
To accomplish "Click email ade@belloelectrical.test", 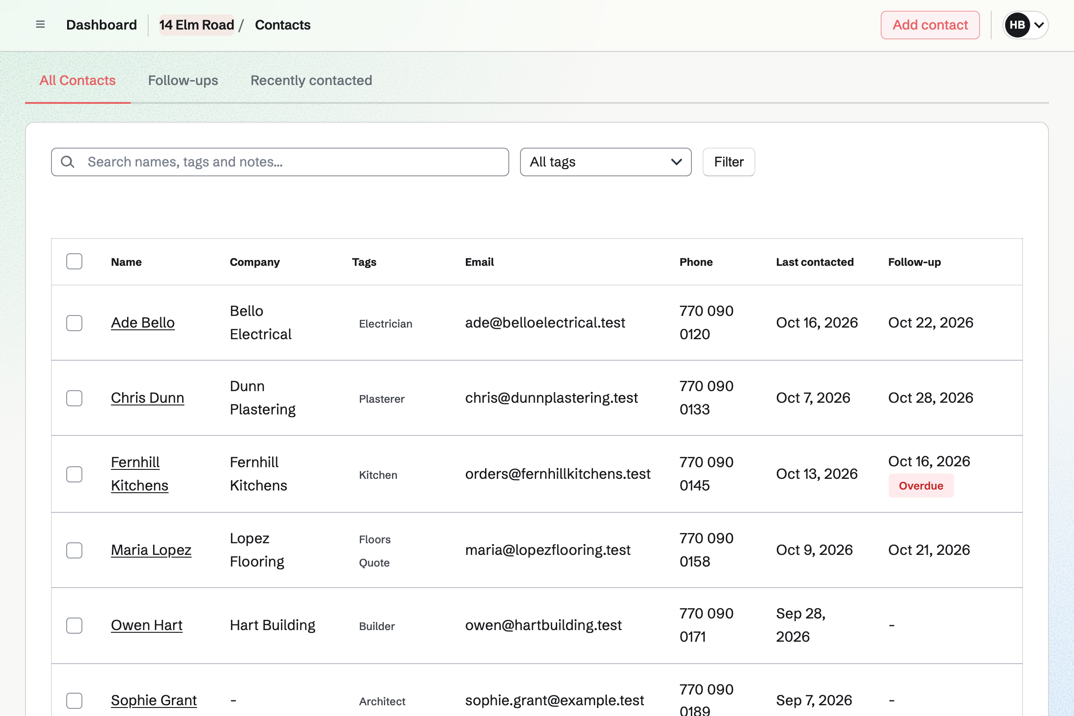I will (545, 323).
